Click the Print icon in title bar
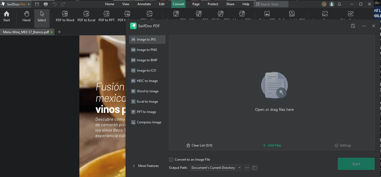Image resolution: width=381 pixels, height=177 pixels. point(46,4)
